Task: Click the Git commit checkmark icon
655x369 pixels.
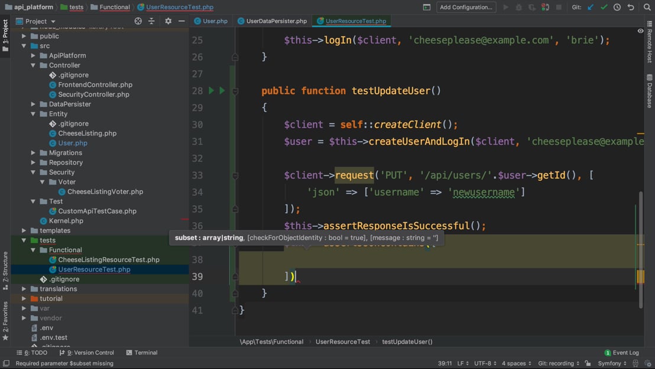Action: [x=604, y=7]
